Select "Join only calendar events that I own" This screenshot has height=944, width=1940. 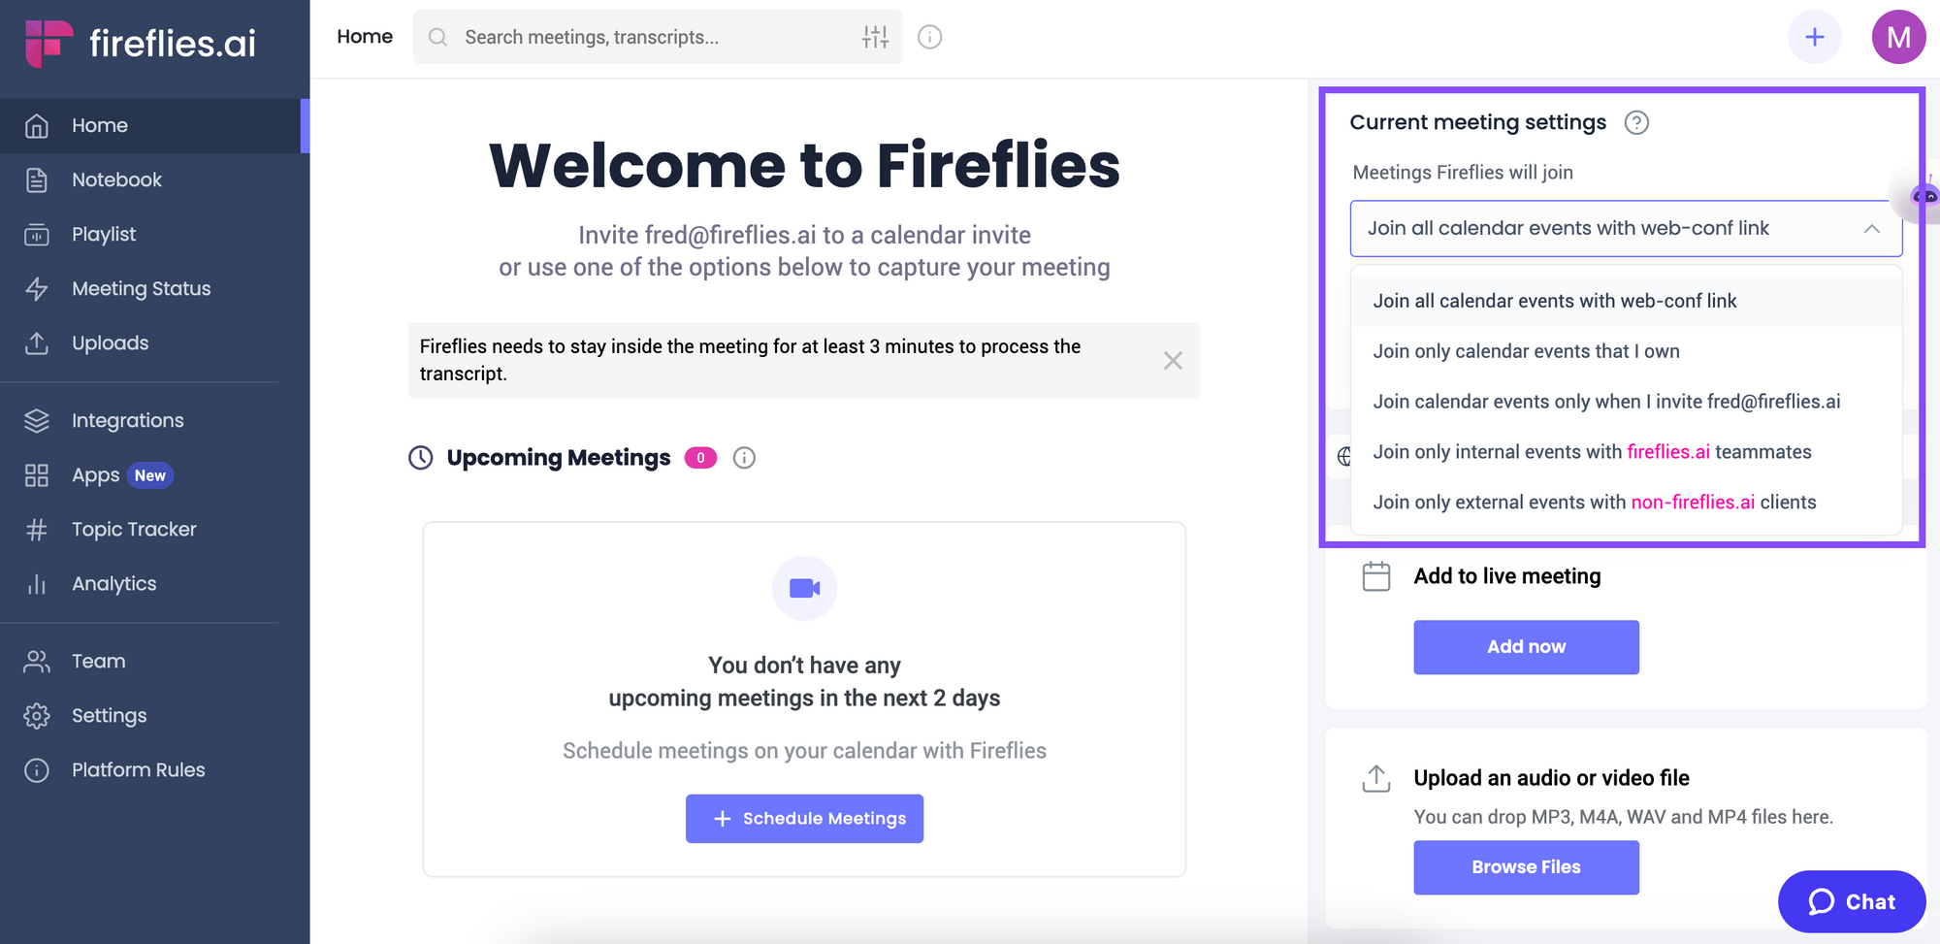click(x=1526, y=351)
